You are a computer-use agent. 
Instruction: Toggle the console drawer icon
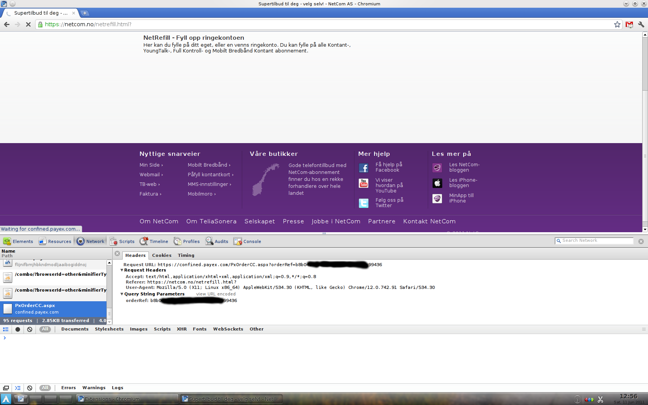[18, 388]
